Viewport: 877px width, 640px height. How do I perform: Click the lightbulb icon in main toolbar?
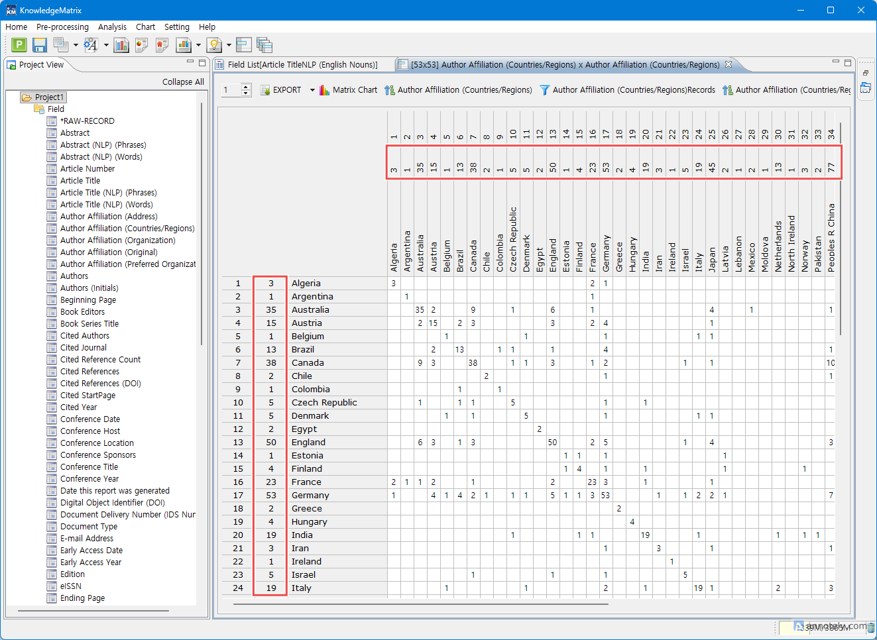point(213,45)
